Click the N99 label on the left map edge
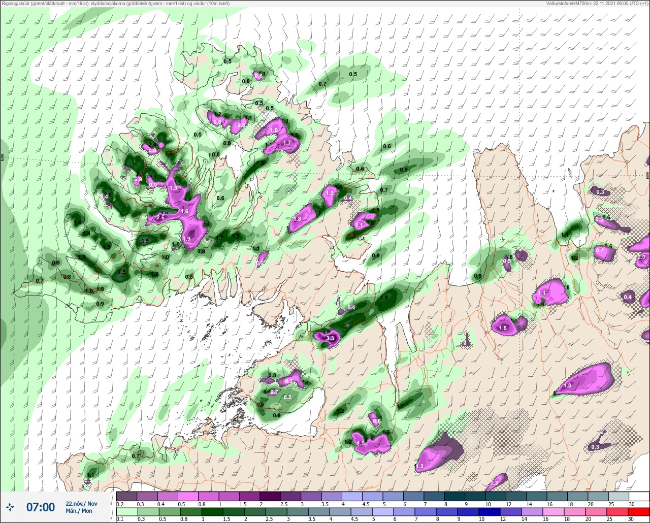The image size is (650, 523). [x=3, y=158]
